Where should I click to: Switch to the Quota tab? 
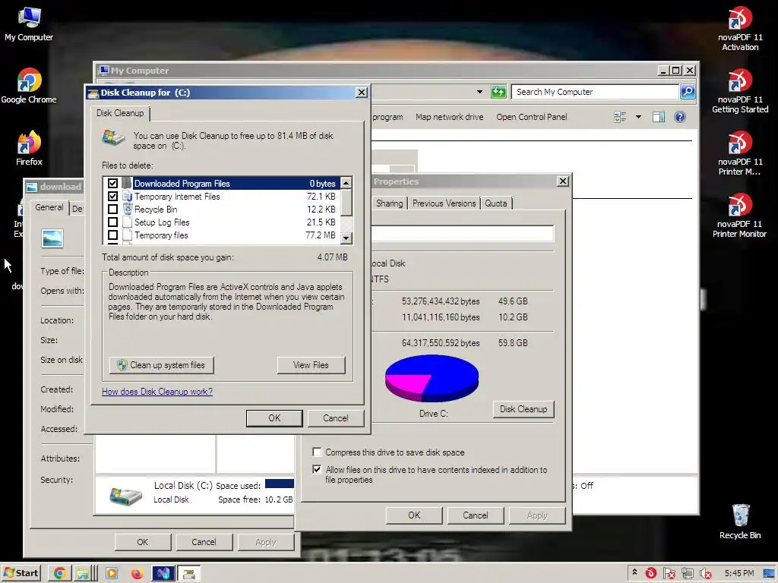496,203
